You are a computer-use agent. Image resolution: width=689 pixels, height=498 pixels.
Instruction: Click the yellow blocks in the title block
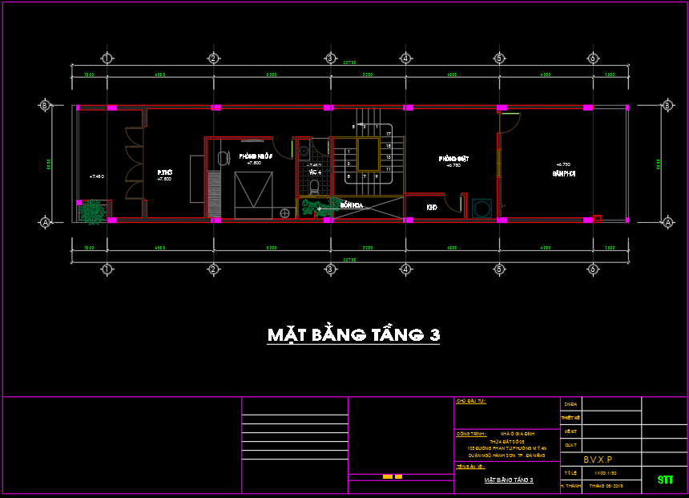coord(393,477)
